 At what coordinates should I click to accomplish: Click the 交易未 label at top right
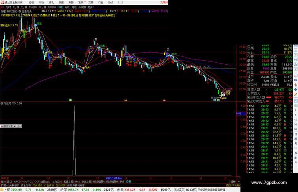tap(164, 2)
